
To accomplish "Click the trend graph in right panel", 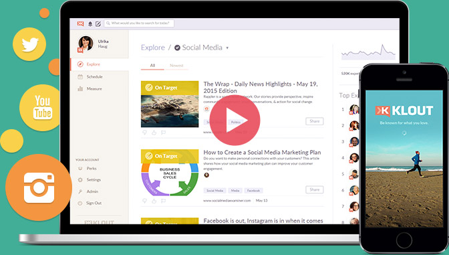I will (x=368, y=52).
